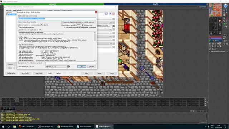
Task: Click the swap layer icon in X-Mouse
Action: click(110, 14)
